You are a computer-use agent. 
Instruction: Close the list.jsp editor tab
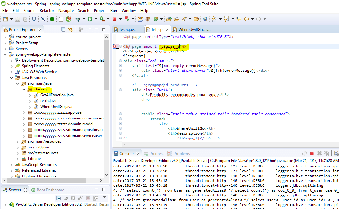click(x=167, y=30)
